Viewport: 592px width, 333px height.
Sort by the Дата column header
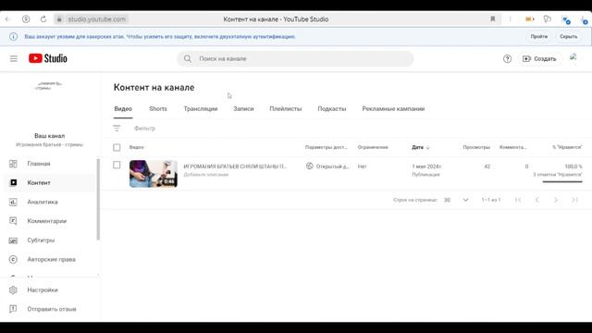420,147
